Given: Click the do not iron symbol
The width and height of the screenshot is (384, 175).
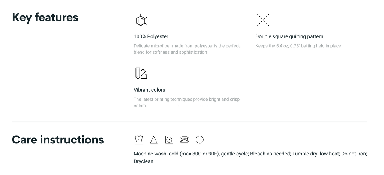Looking at the screenshot, I should tap(184, 140).
